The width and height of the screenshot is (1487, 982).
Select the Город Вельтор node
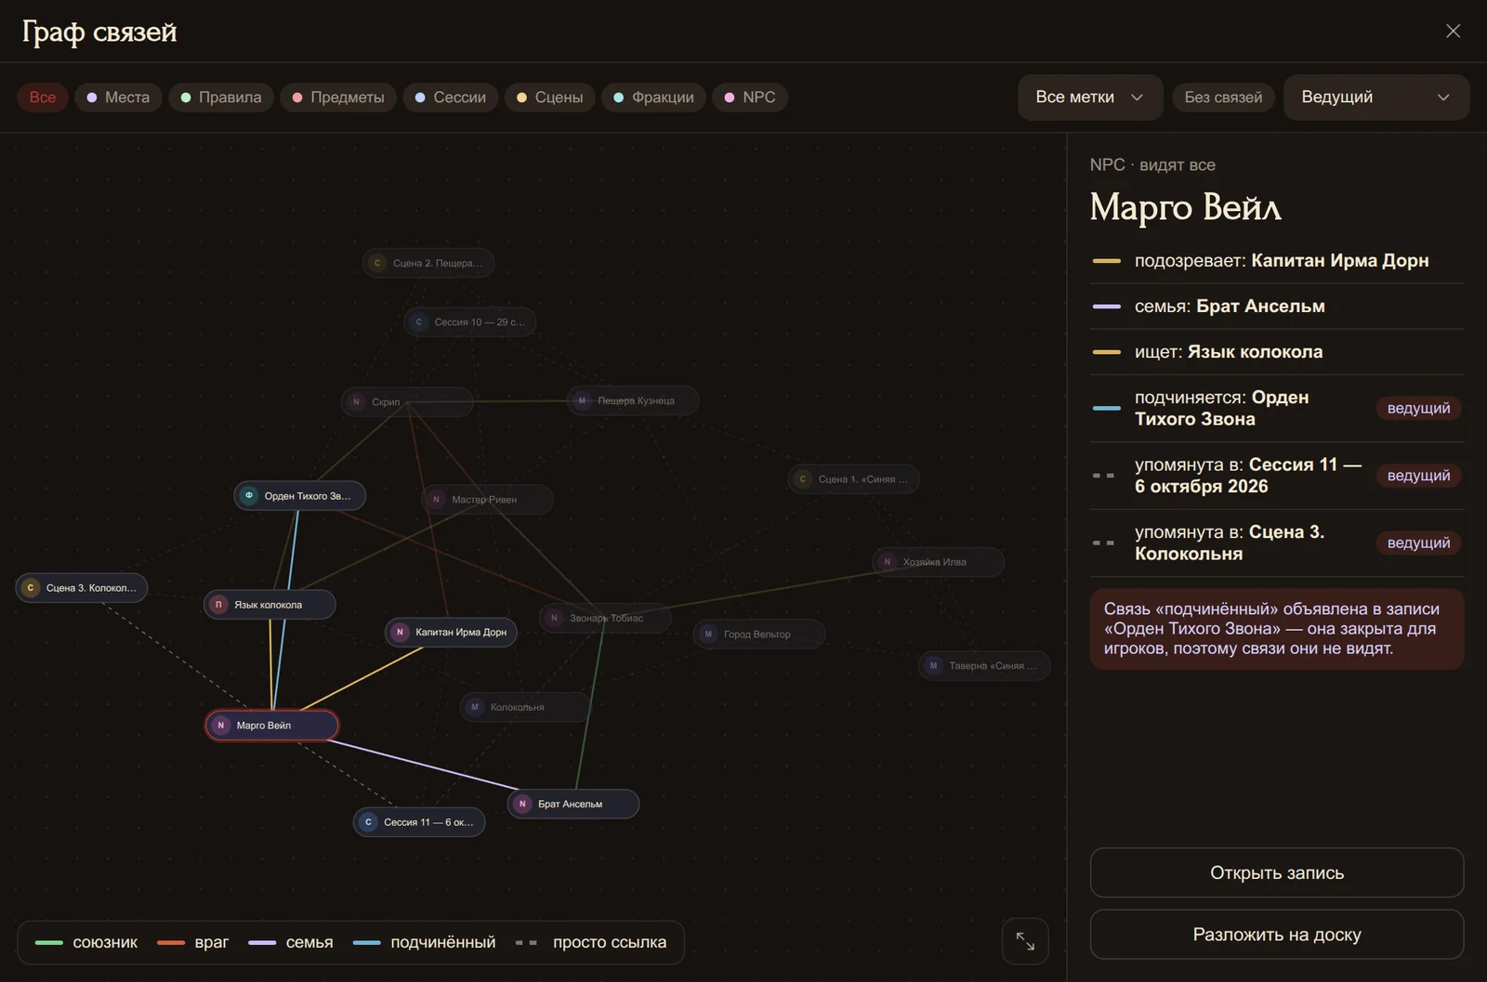coord(759,635)
